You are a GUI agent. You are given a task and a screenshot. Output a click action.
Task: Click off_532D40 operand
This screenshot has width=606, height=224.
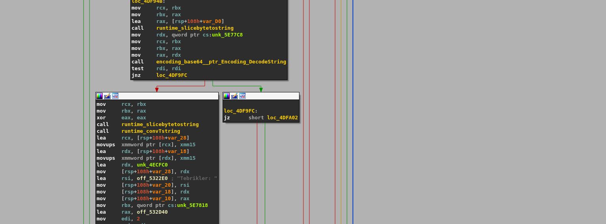tap(152, 212)
